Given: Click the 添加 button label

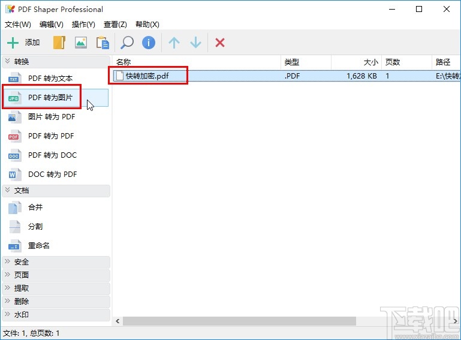Looking at the screenshot, I should (32, 43).
